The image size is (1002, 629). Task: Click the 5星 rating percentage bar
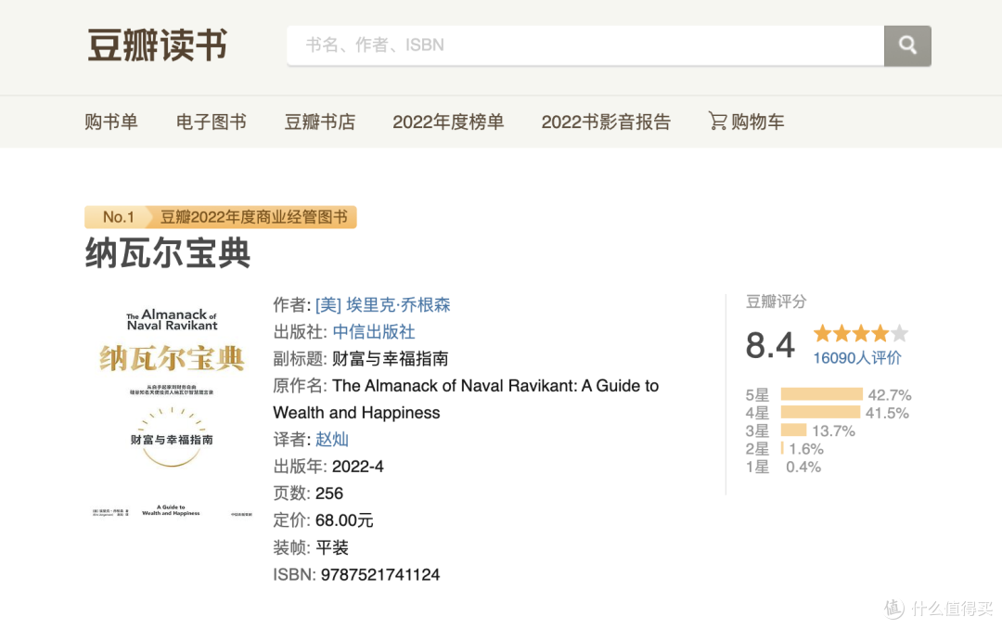coord(821,394)
